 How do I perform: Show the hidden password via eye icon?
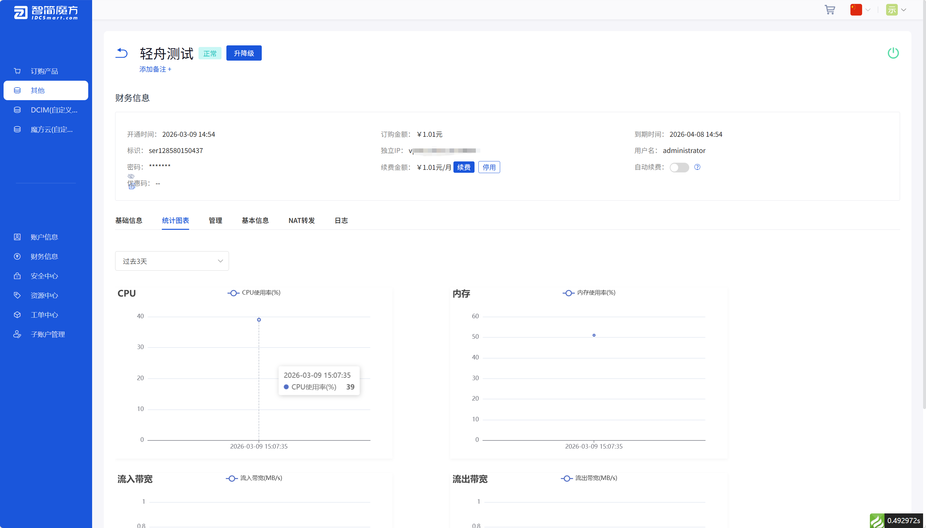[131, 176]
